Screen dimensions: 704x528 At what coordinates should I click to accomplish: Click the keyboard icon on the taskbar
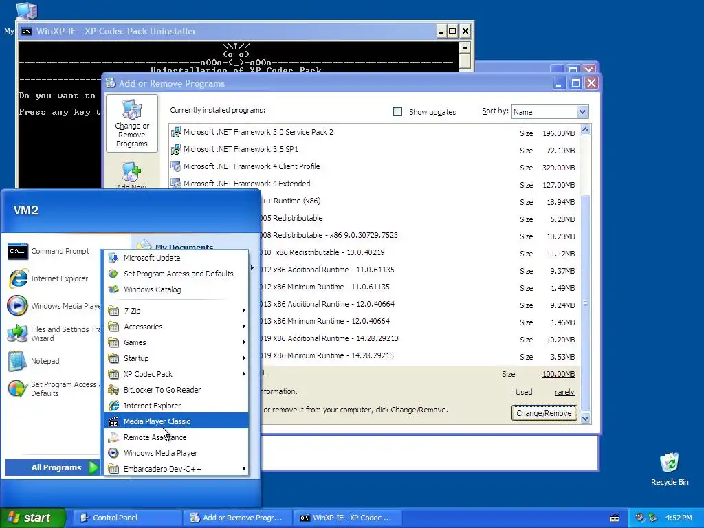coord(615,518)
